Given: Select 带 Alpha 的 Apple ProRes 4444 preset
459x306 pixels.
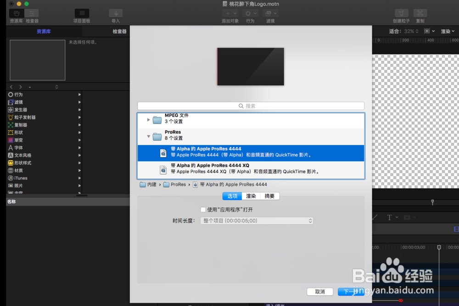Looking at the screenshot, I should [251, 153].
